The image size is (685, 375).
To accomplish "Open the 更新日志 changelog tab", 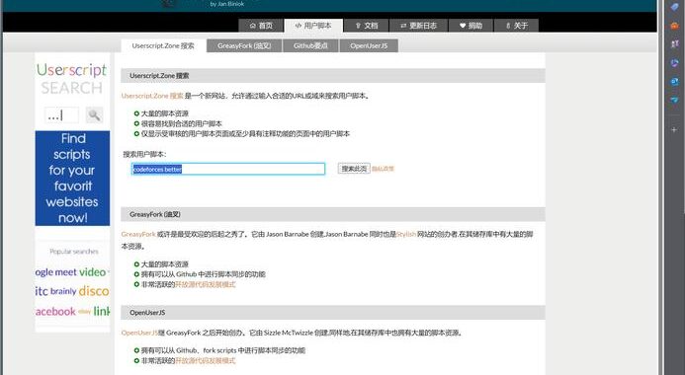I will pyautogui.click(x=418, y=26).
